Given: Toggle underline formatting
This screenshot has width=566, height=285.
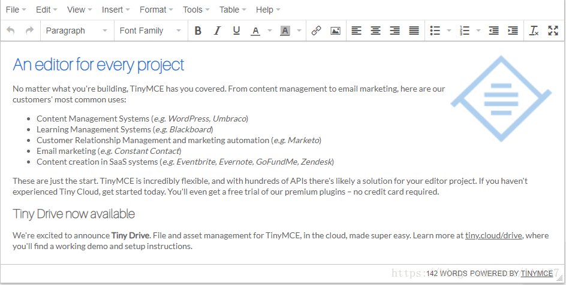Looking at the screenshot, I should tap(236, 31).
